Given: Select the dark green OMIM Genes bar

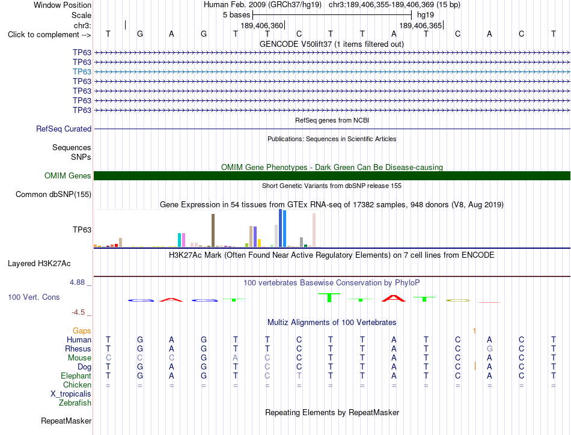Looking at the screenshot, I should tap(332, 176).
